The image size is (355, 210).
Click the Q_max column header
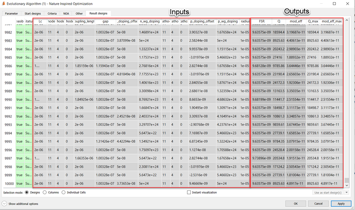click(x=313, y=21)
